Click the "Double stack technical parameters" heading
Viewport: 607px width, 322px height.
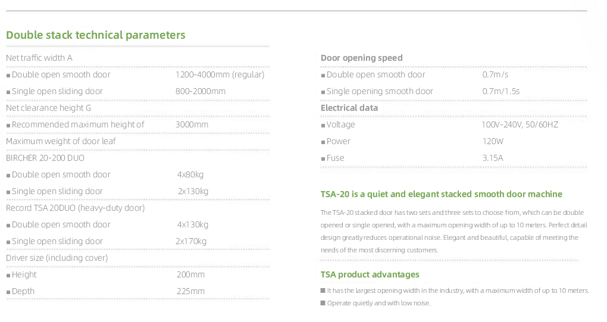(x=95, y=35)
